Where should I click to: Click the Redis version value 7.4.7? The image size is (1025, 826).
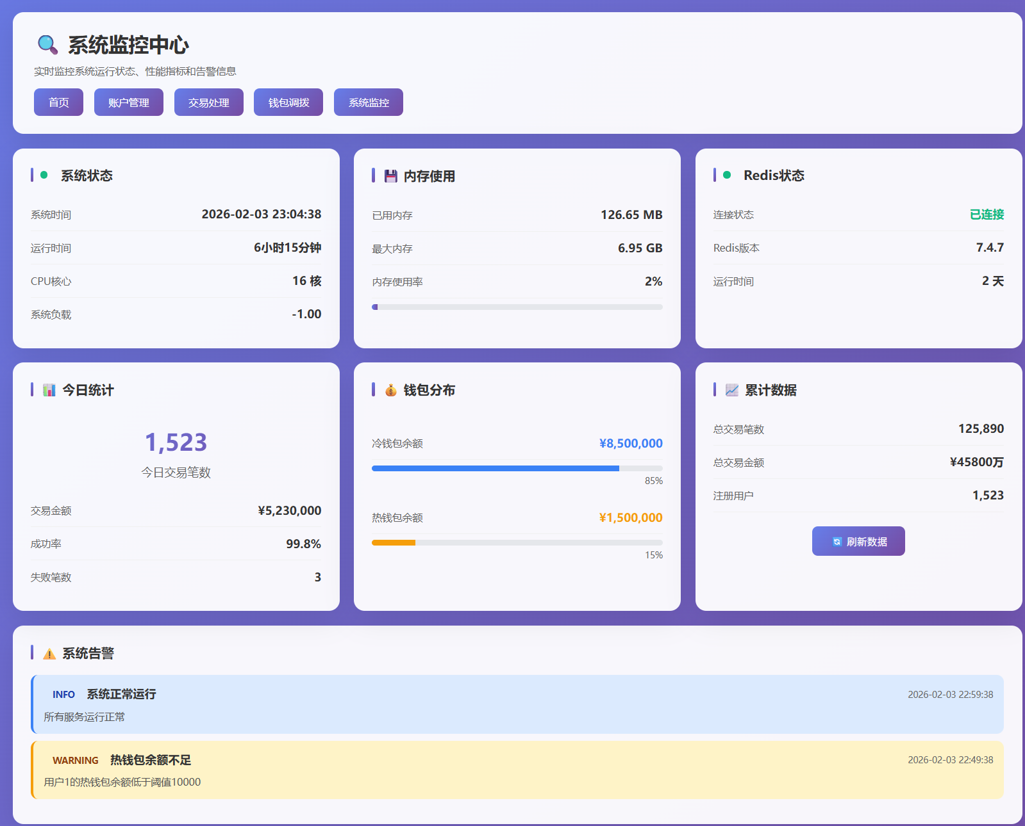990,247
